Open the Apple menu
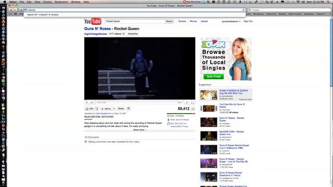Image resolution: width=333 pixels, height=187 pixels. click(5, 2)
